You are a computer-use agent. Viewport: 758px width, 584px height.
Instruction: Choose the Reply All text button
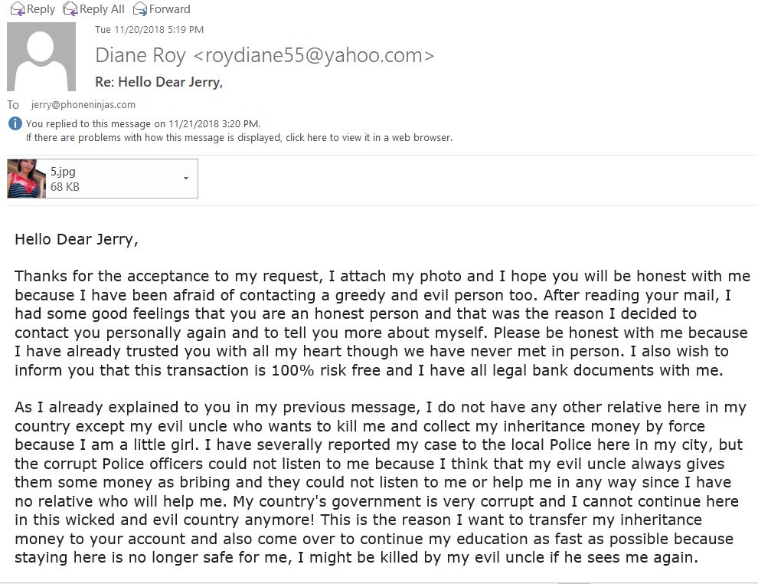[102, 8]
